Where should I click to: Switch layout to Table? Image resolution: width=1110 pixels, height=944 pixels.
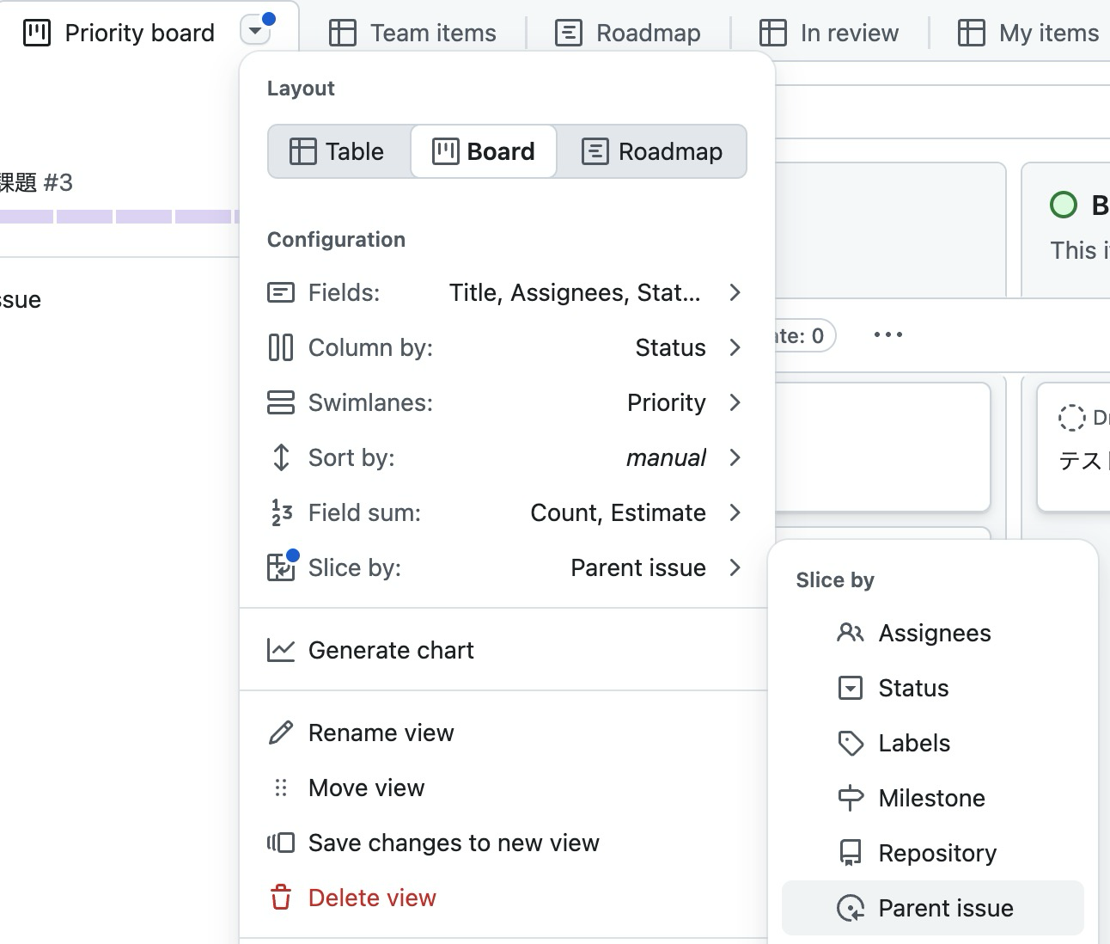tap(338, 151)
